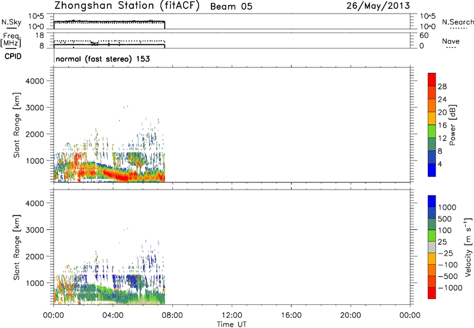Click the CPID label

tap(13, 56)
